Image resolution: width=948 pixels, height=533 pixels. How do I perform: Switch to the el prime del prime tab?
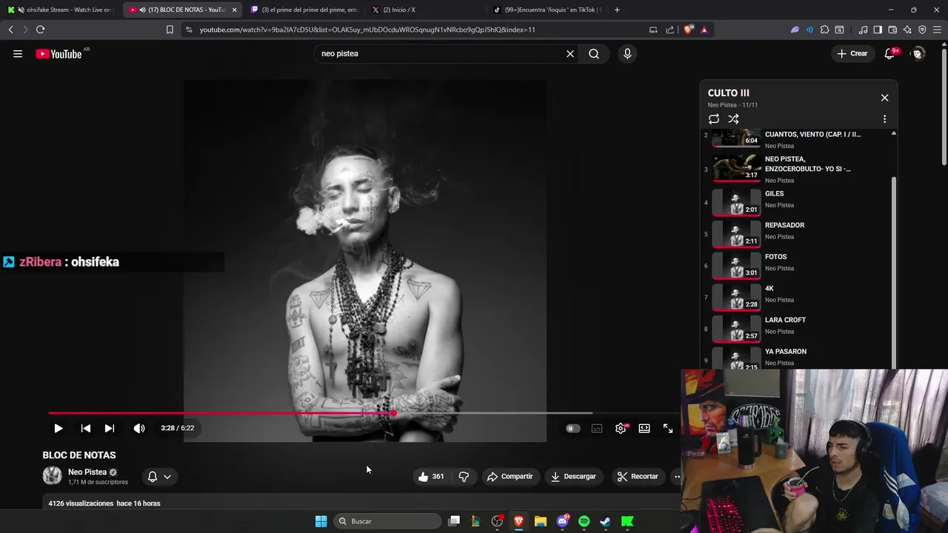pyautogui.click(x=305, y=10)
